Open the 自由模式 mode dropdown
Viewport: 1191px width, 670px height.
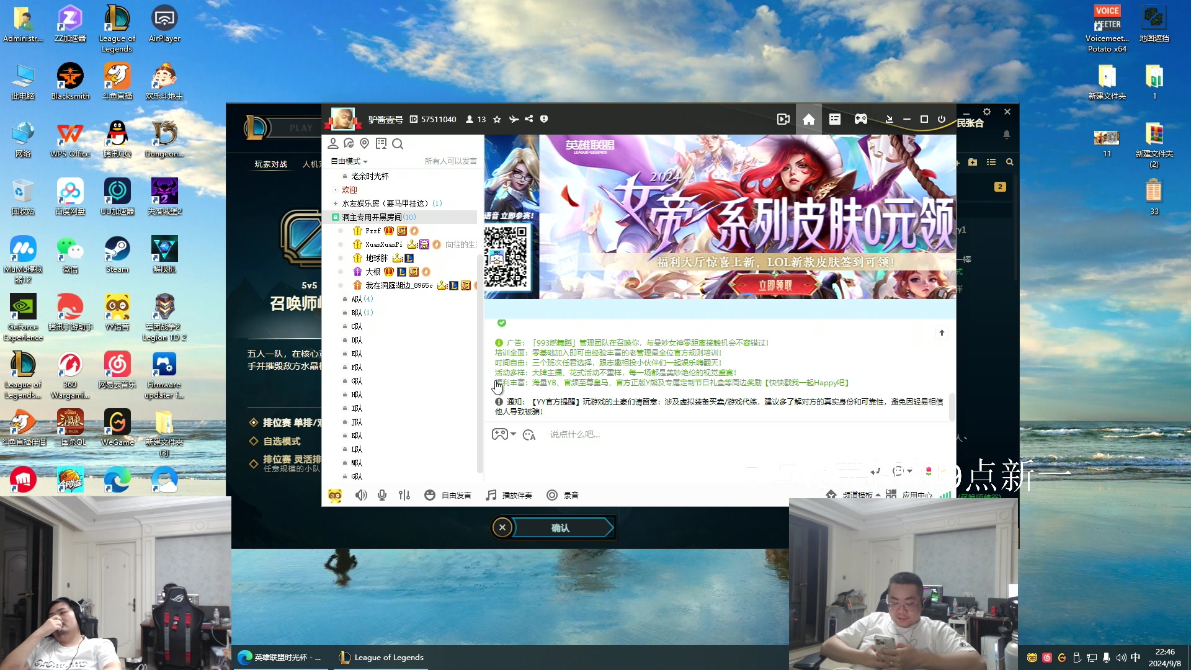click(x=349, y=161)
